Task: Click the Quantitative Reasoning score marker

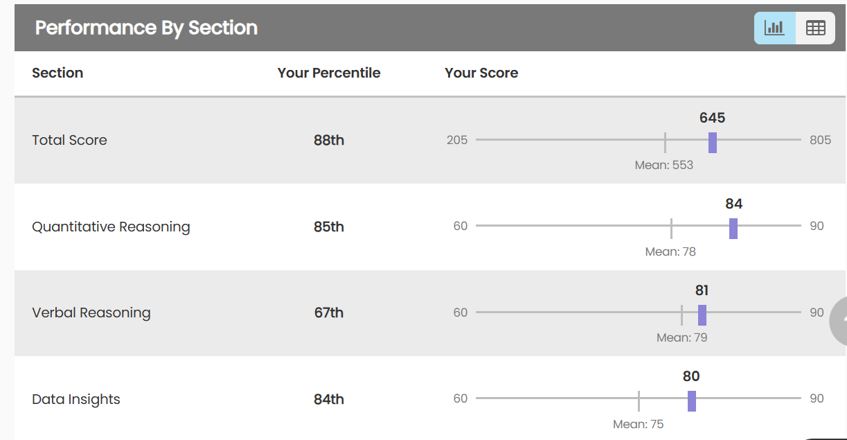Action: 733,228
